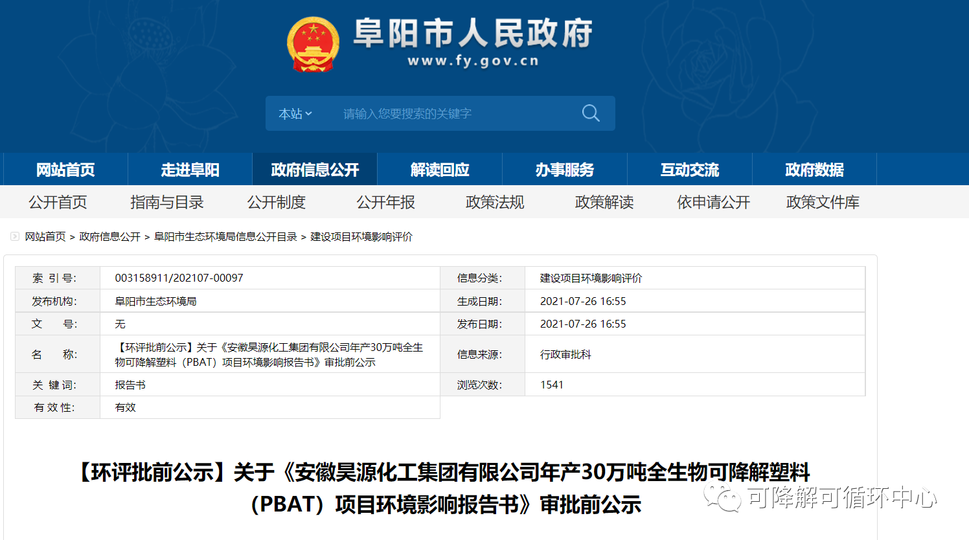Viewport: 969px width, 540px height.
Task: Go to 公开首页 sub-menu
Action: (x=58, y=202)
